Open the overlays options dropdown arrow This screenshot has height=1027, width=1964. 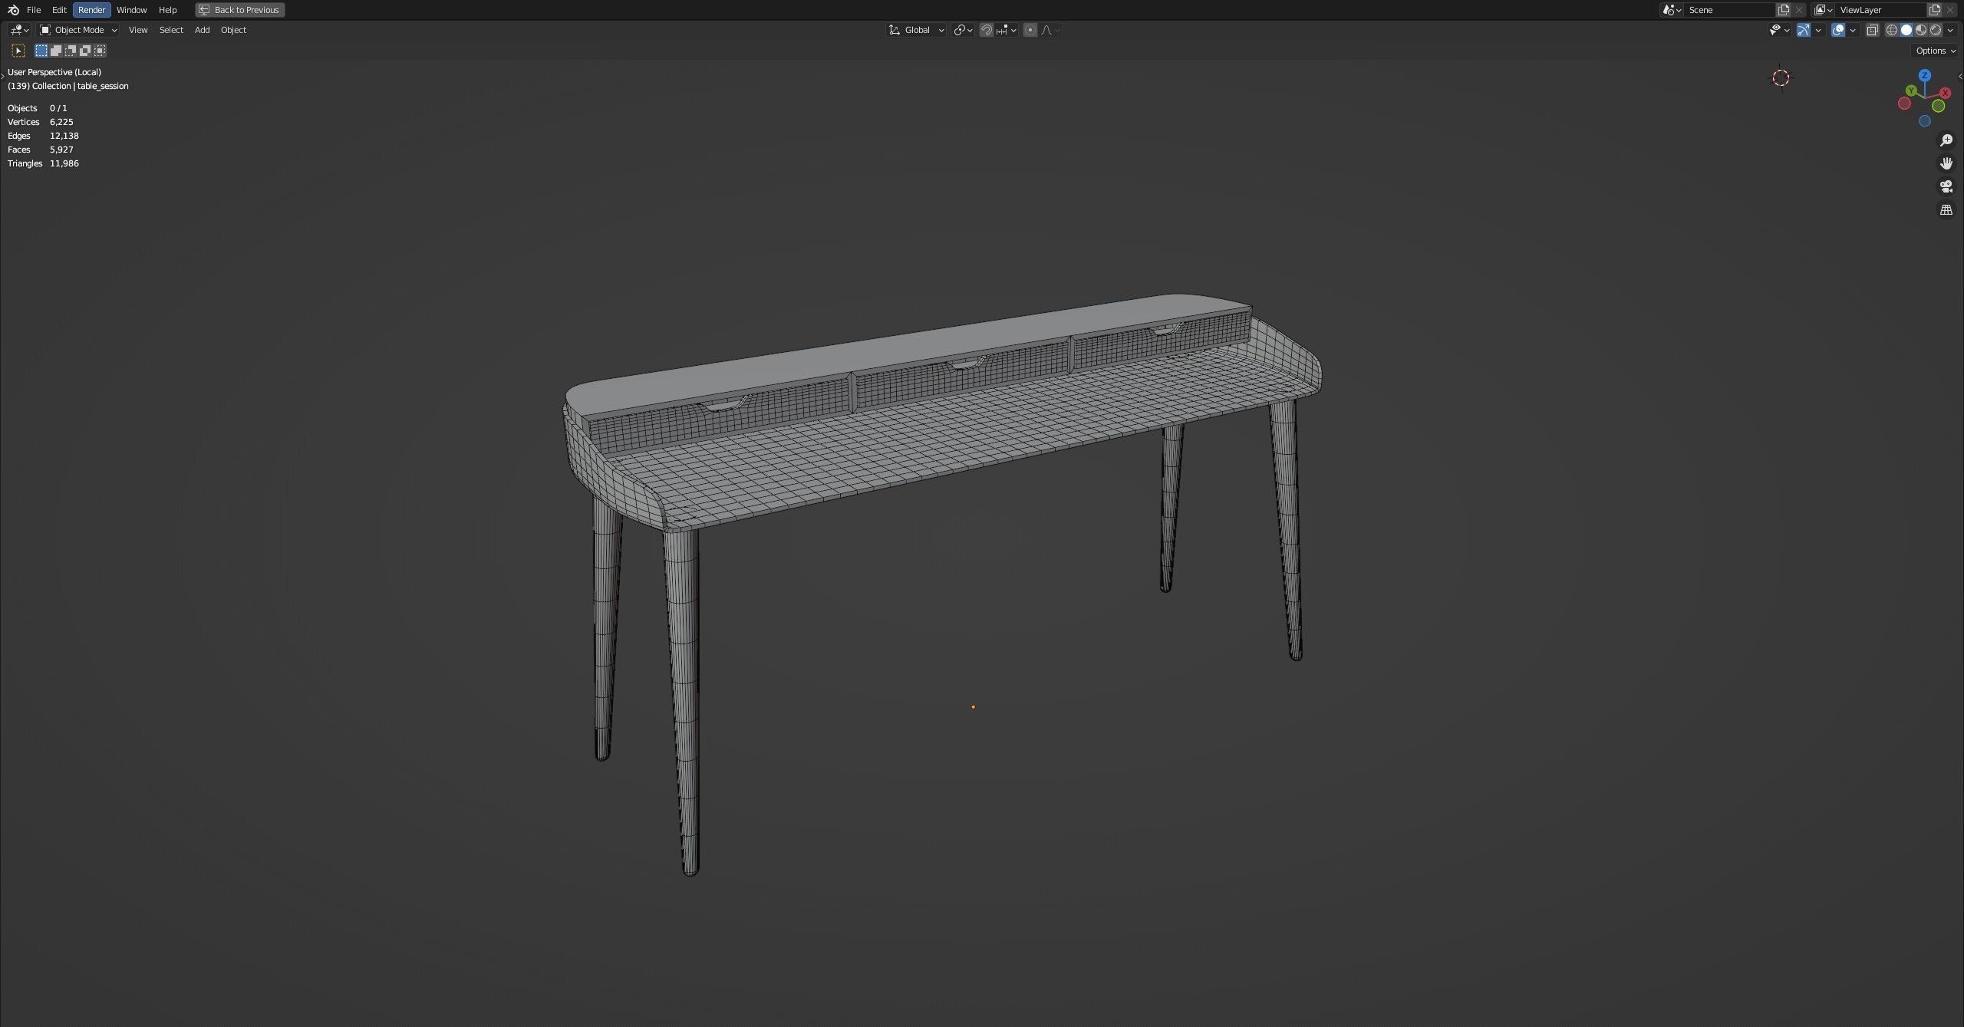pos(1853,30)
